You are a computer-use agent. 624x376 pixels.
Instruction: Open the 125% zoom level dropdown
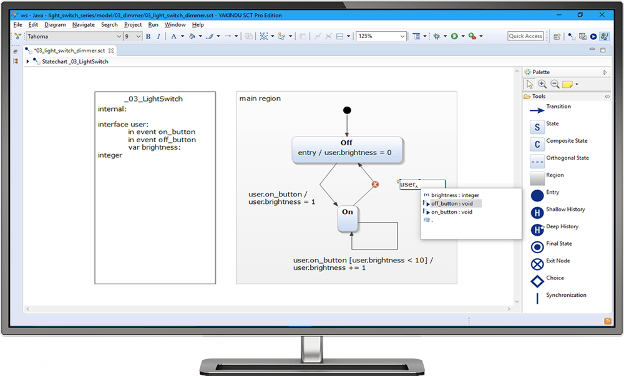click(x=402, y=37)
